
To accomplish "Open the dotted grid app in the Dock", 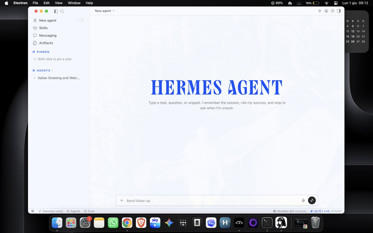I will 183,222.
